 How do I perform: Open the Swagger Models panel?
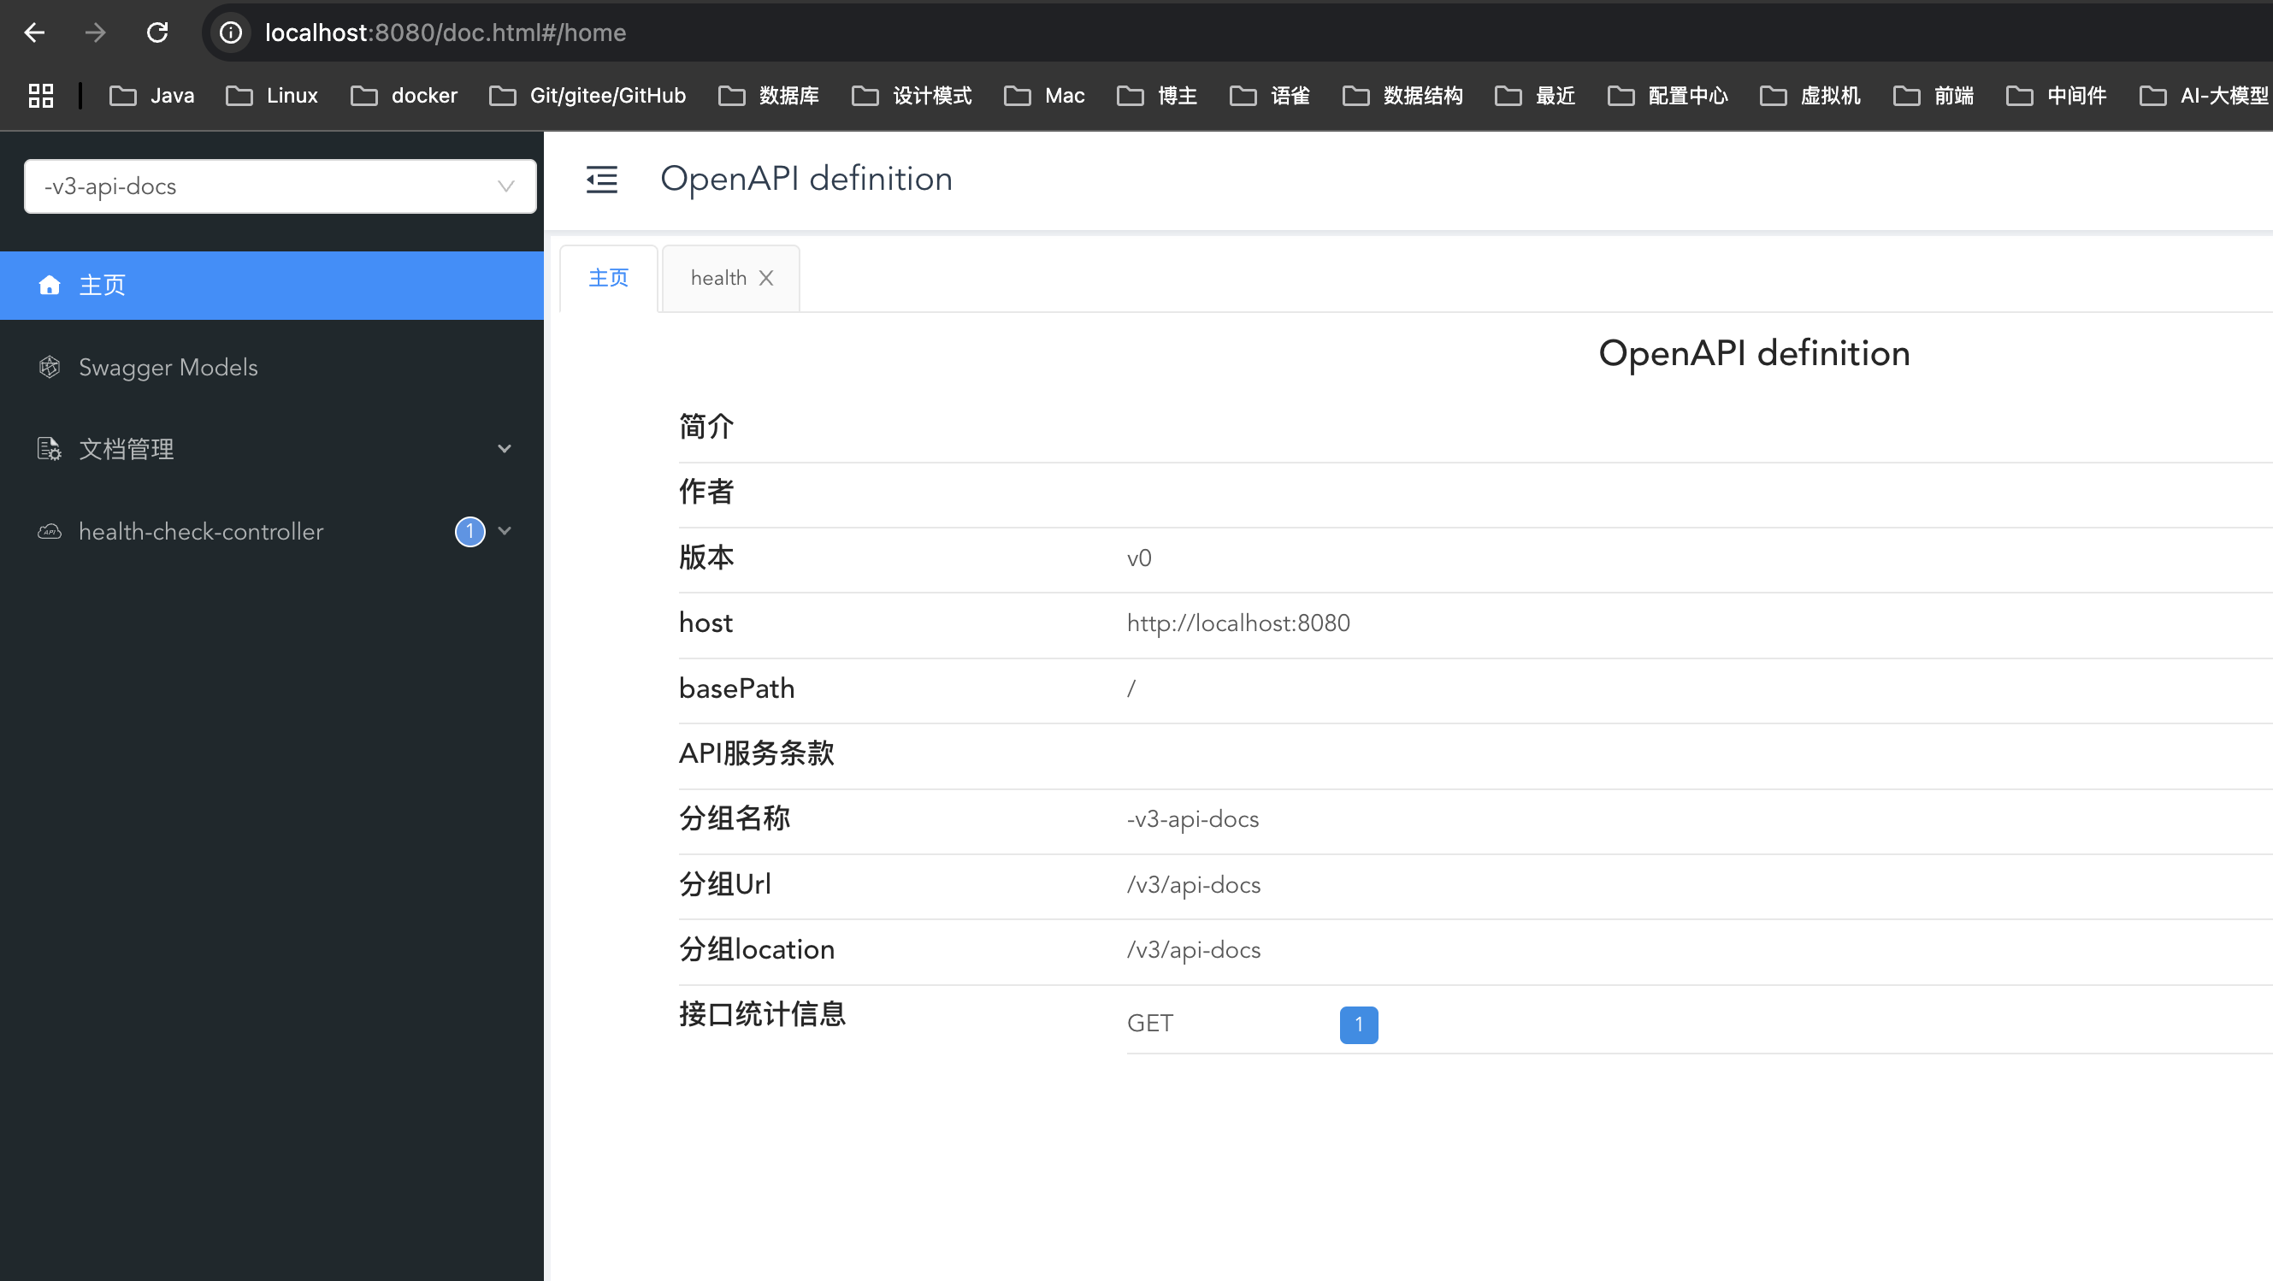coord(168,366)
